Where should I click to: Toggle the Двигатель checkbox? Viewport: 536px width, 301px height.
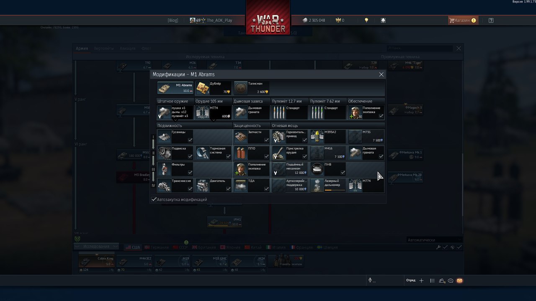tap(228, 189)
